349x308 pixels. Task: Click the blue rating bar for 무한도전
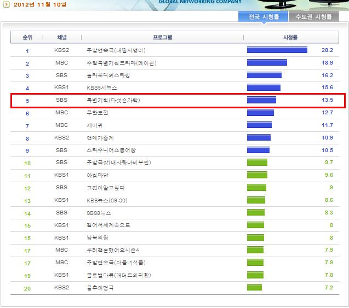click(x=260, y=113)
